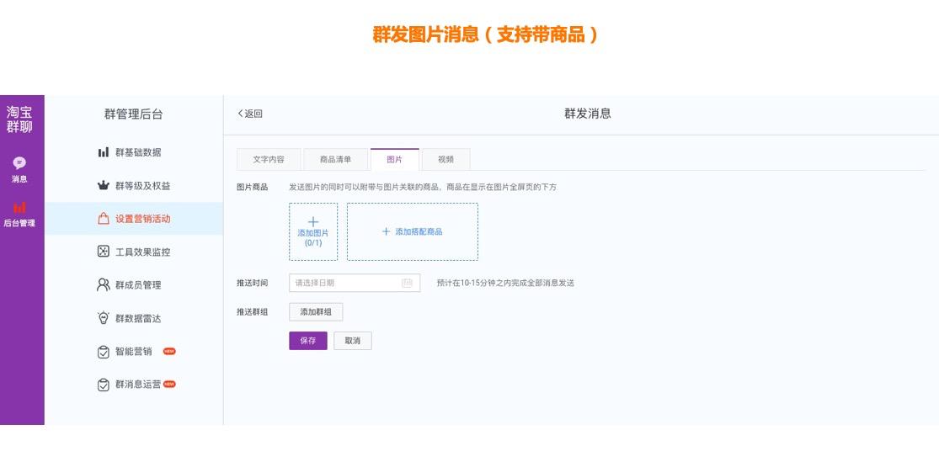This screenshot has height=451, width=939.
Task: Select the 图片 tab
Action: (395, 160)
